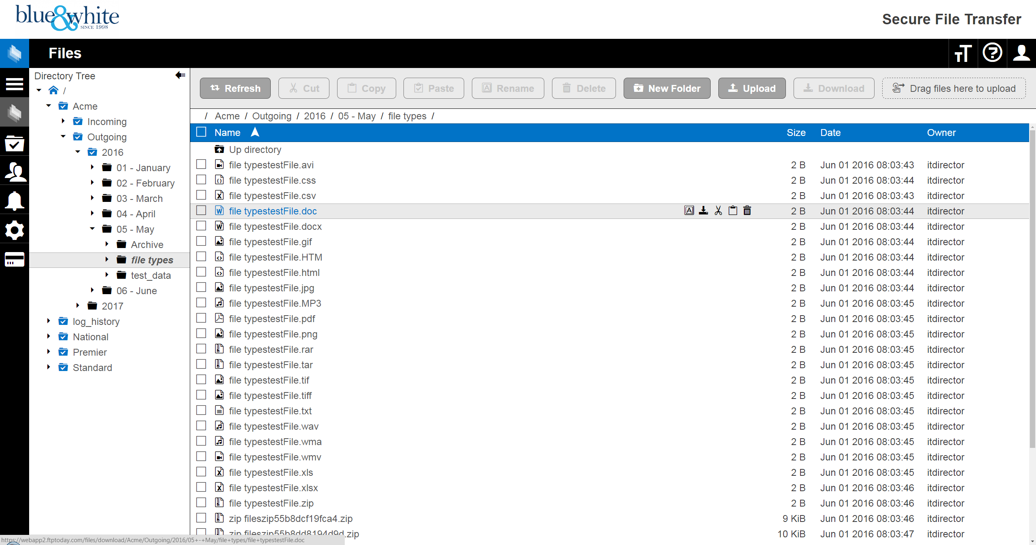This screenshot has width=1036, height=545.
Task: Select the checkbox for typestestFile.zip
Action: tap(201, 503)
